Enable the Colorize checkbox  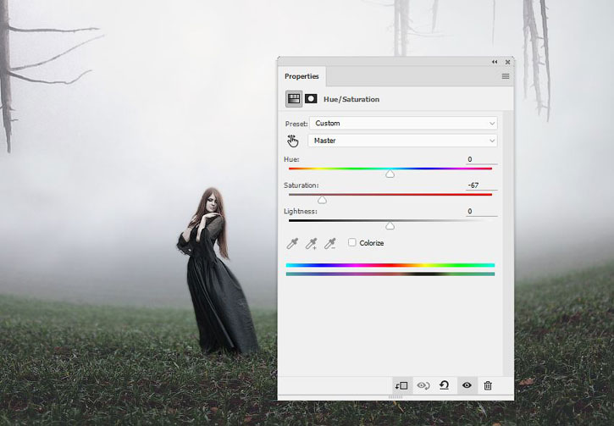[x=352, y=242]
